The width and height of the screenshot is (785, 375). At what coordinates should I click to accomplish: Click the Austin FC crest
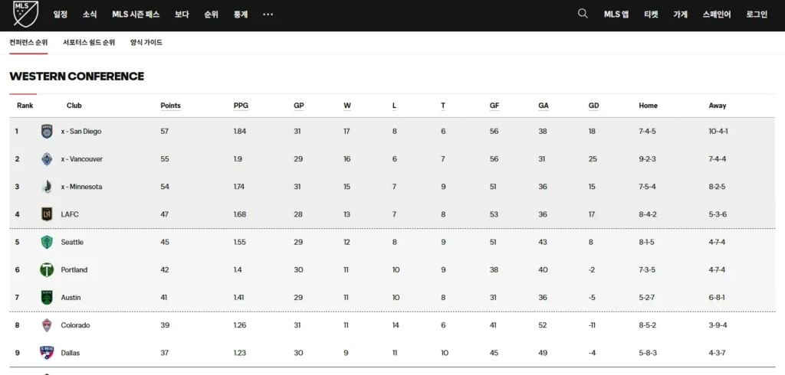point(47,298)
